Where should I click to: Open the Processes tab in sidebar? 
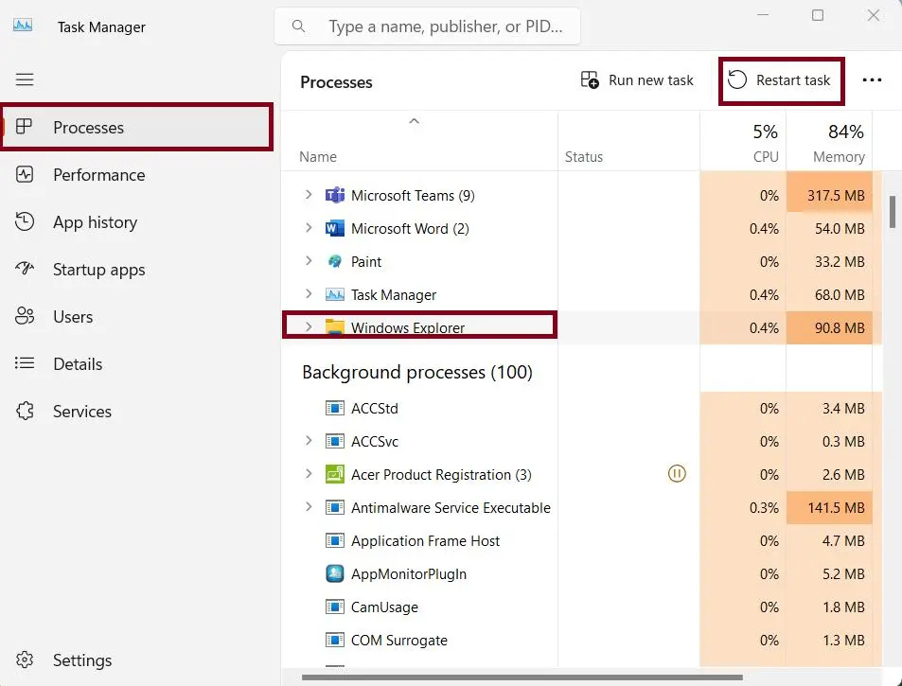pyautogui.click(x=137, y=127)
